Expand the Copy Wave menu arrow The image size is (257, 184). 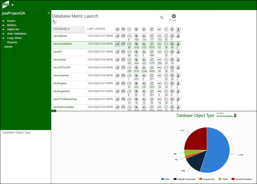(3, 38)
